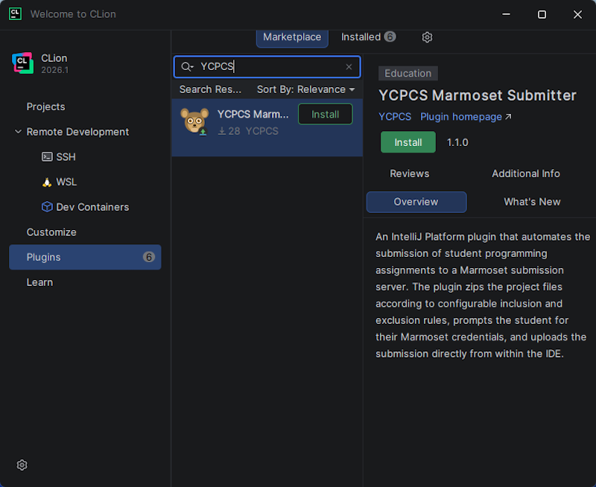Switch to the Installed tab
This screenshot has height=487, width=596.
368,36
